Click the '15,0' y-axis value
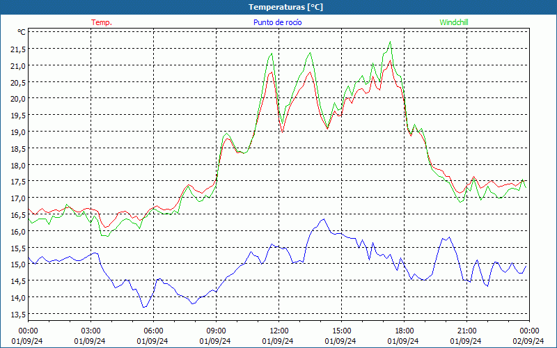 [18, 264]
